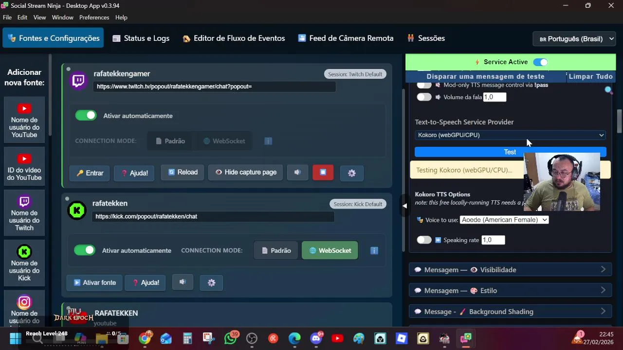Switch to Status e Logs tab

(141, 38)
